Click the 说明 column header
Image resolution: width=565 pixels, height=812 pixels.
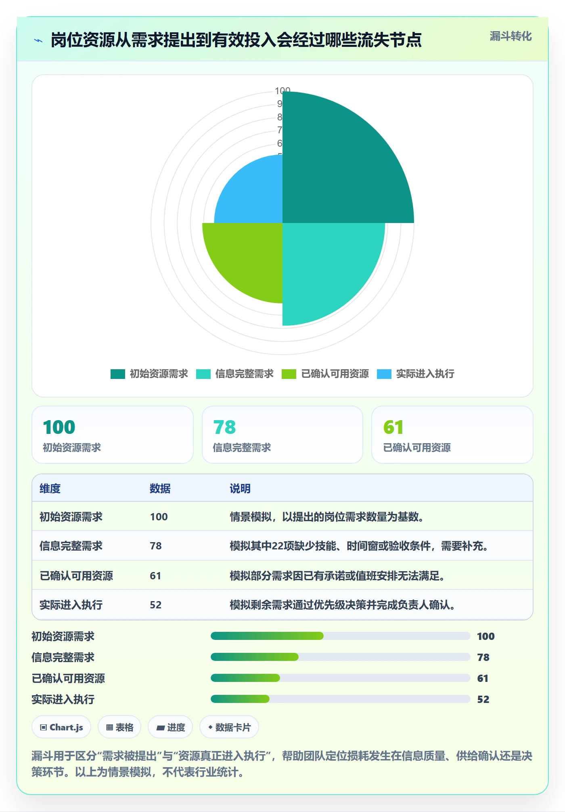[x=240, y=488]
